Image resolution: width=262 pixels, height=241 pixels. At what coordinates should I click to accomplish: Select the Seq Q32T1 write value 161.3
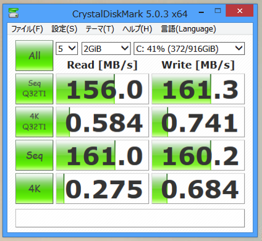(x=198, y=89)
